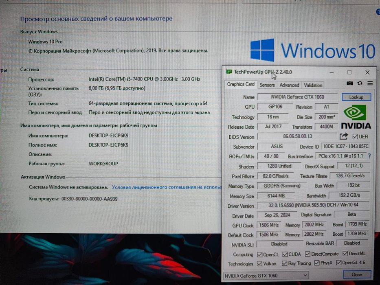Click the Windows 10 Pro edition text
The width and height of the screenshot is (380, 285).
pyautogui.click(x=45, y=42)
